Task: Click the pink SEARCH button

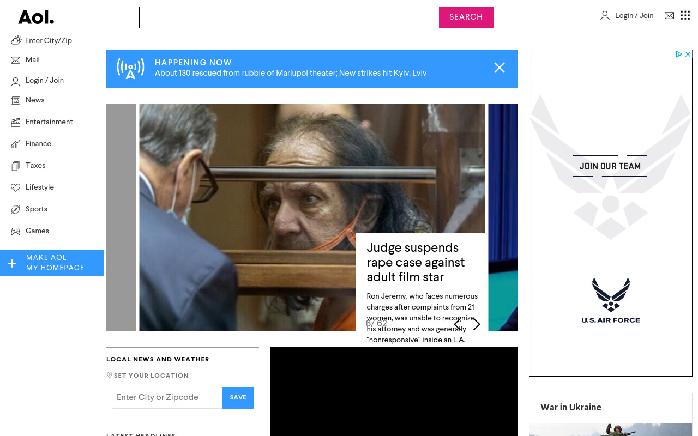Action: pyautogui.click(x=466, y=17)
